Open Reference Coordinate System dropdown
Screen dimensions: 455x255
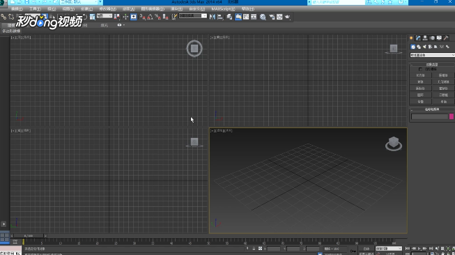[105, 16]
